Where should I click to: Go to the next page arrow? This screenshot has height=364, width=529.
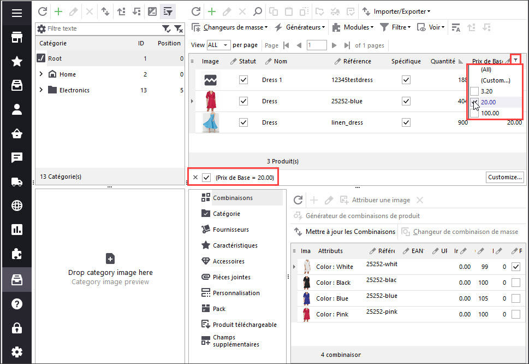tap(334, 45)
